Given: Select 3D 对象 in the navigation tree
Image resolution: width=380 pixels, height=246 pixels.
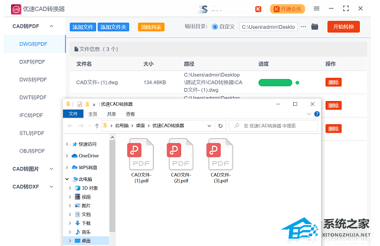Looking at the screenshot, I should click(x=86, y=188).
